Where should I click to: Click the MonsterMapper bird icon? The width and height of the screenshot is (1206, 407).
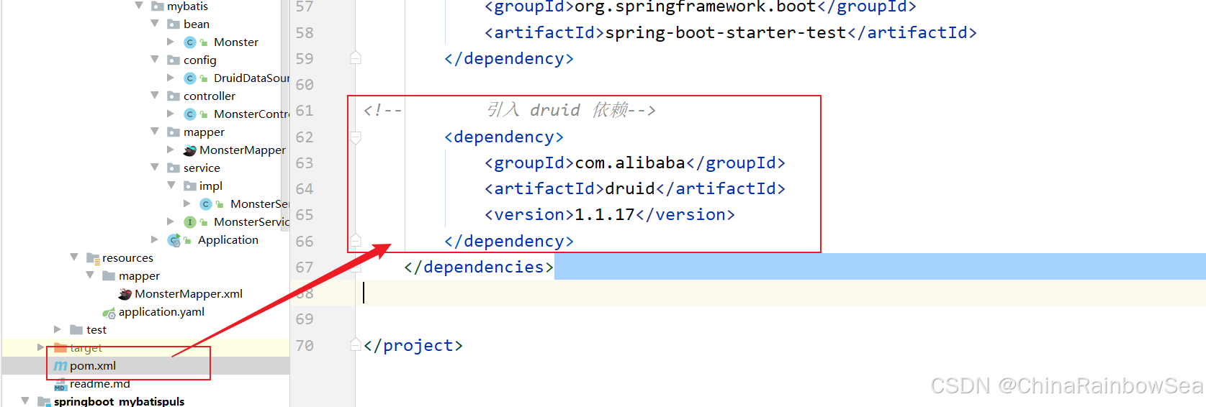(190, 150)
